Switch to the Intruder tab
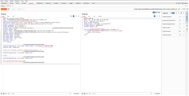The image size is (189, 96). (x=24, y=3)
